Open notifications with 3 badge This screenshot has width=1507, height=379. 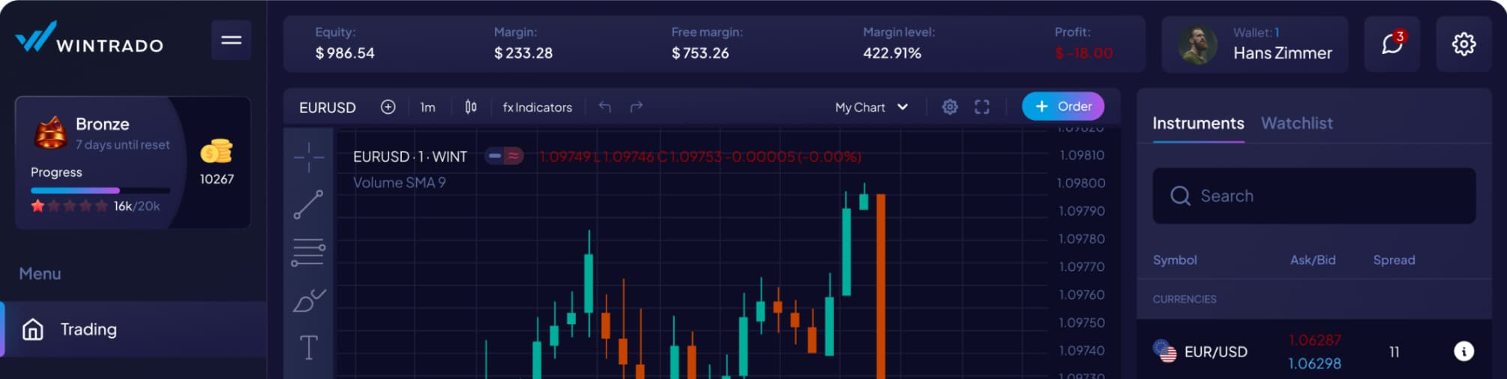pyautogui.click(x=1392, y=43)
